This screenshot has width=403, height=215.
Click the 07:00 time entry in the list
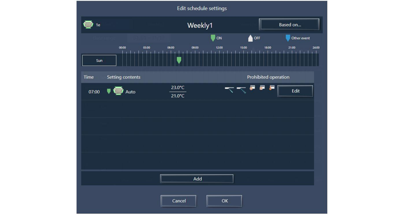[94, 92]
